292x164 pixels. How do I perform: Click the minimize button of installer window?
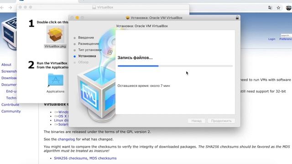pyautogui.click(x=77, y=18)
